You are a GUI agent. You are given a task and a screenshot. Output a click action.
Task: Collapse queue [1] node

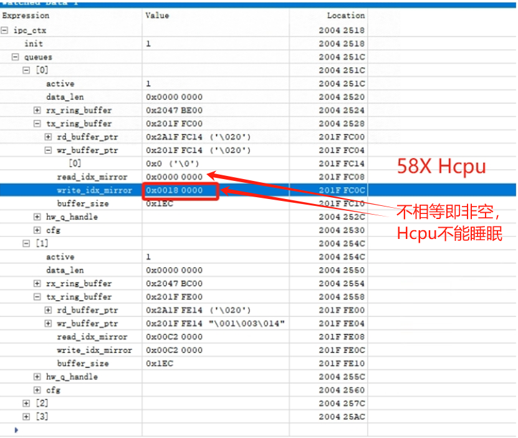point(26,243)
